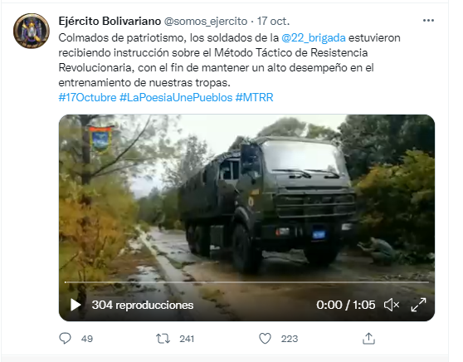The image size is (463, 362).
Task: Open the Ejército Bolivariano profile avatar
Action: [x=32, y=31]
